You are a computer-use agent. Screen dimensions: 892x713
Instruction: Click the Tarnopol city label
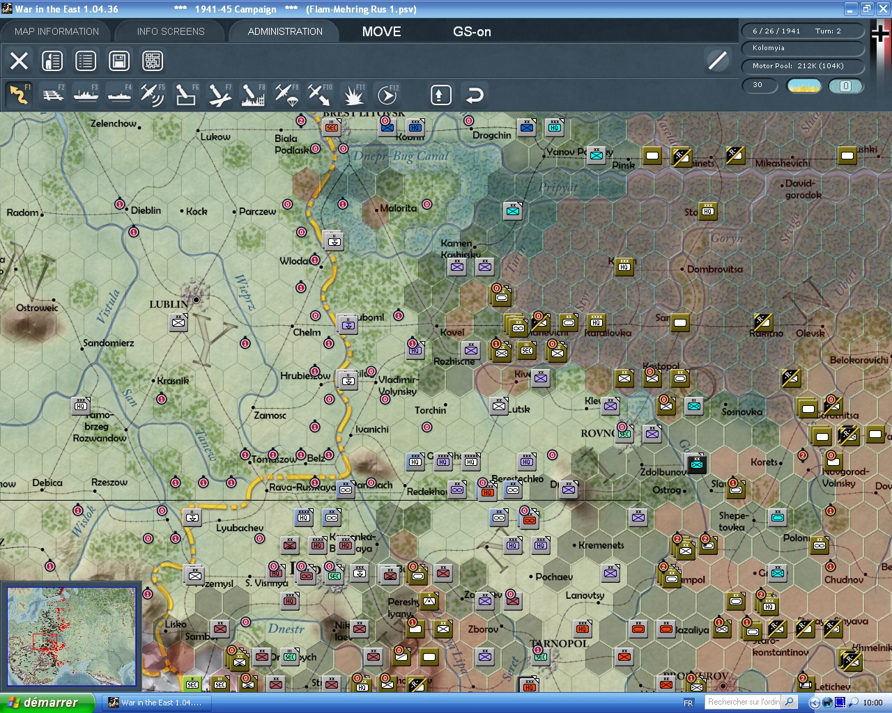point(559,643)
